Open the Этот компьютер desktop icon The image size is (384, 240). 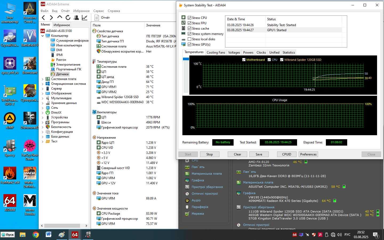pos(10,13)
